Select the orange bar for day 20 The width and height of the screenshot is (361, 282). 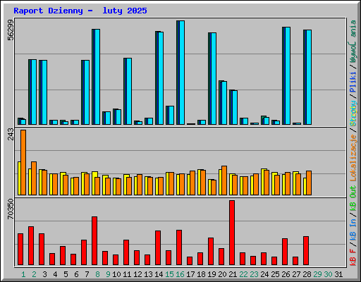click(224, 180)
